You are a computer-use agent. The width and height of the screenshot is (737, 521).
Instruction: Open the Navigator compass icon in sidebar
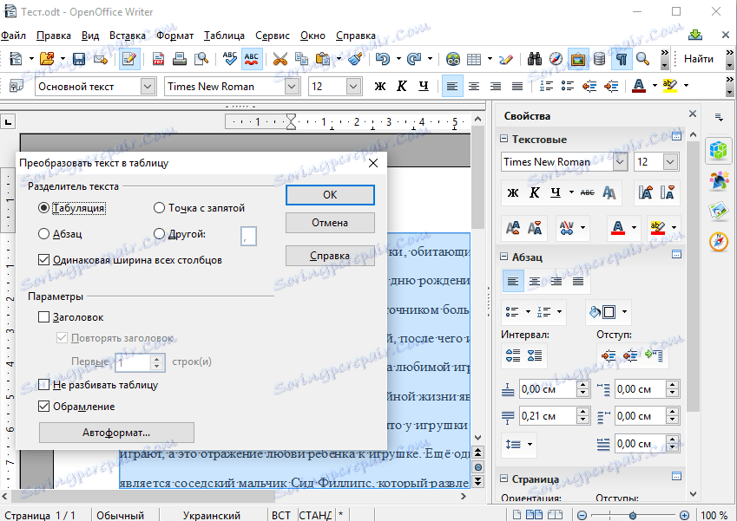click(718, 241)
